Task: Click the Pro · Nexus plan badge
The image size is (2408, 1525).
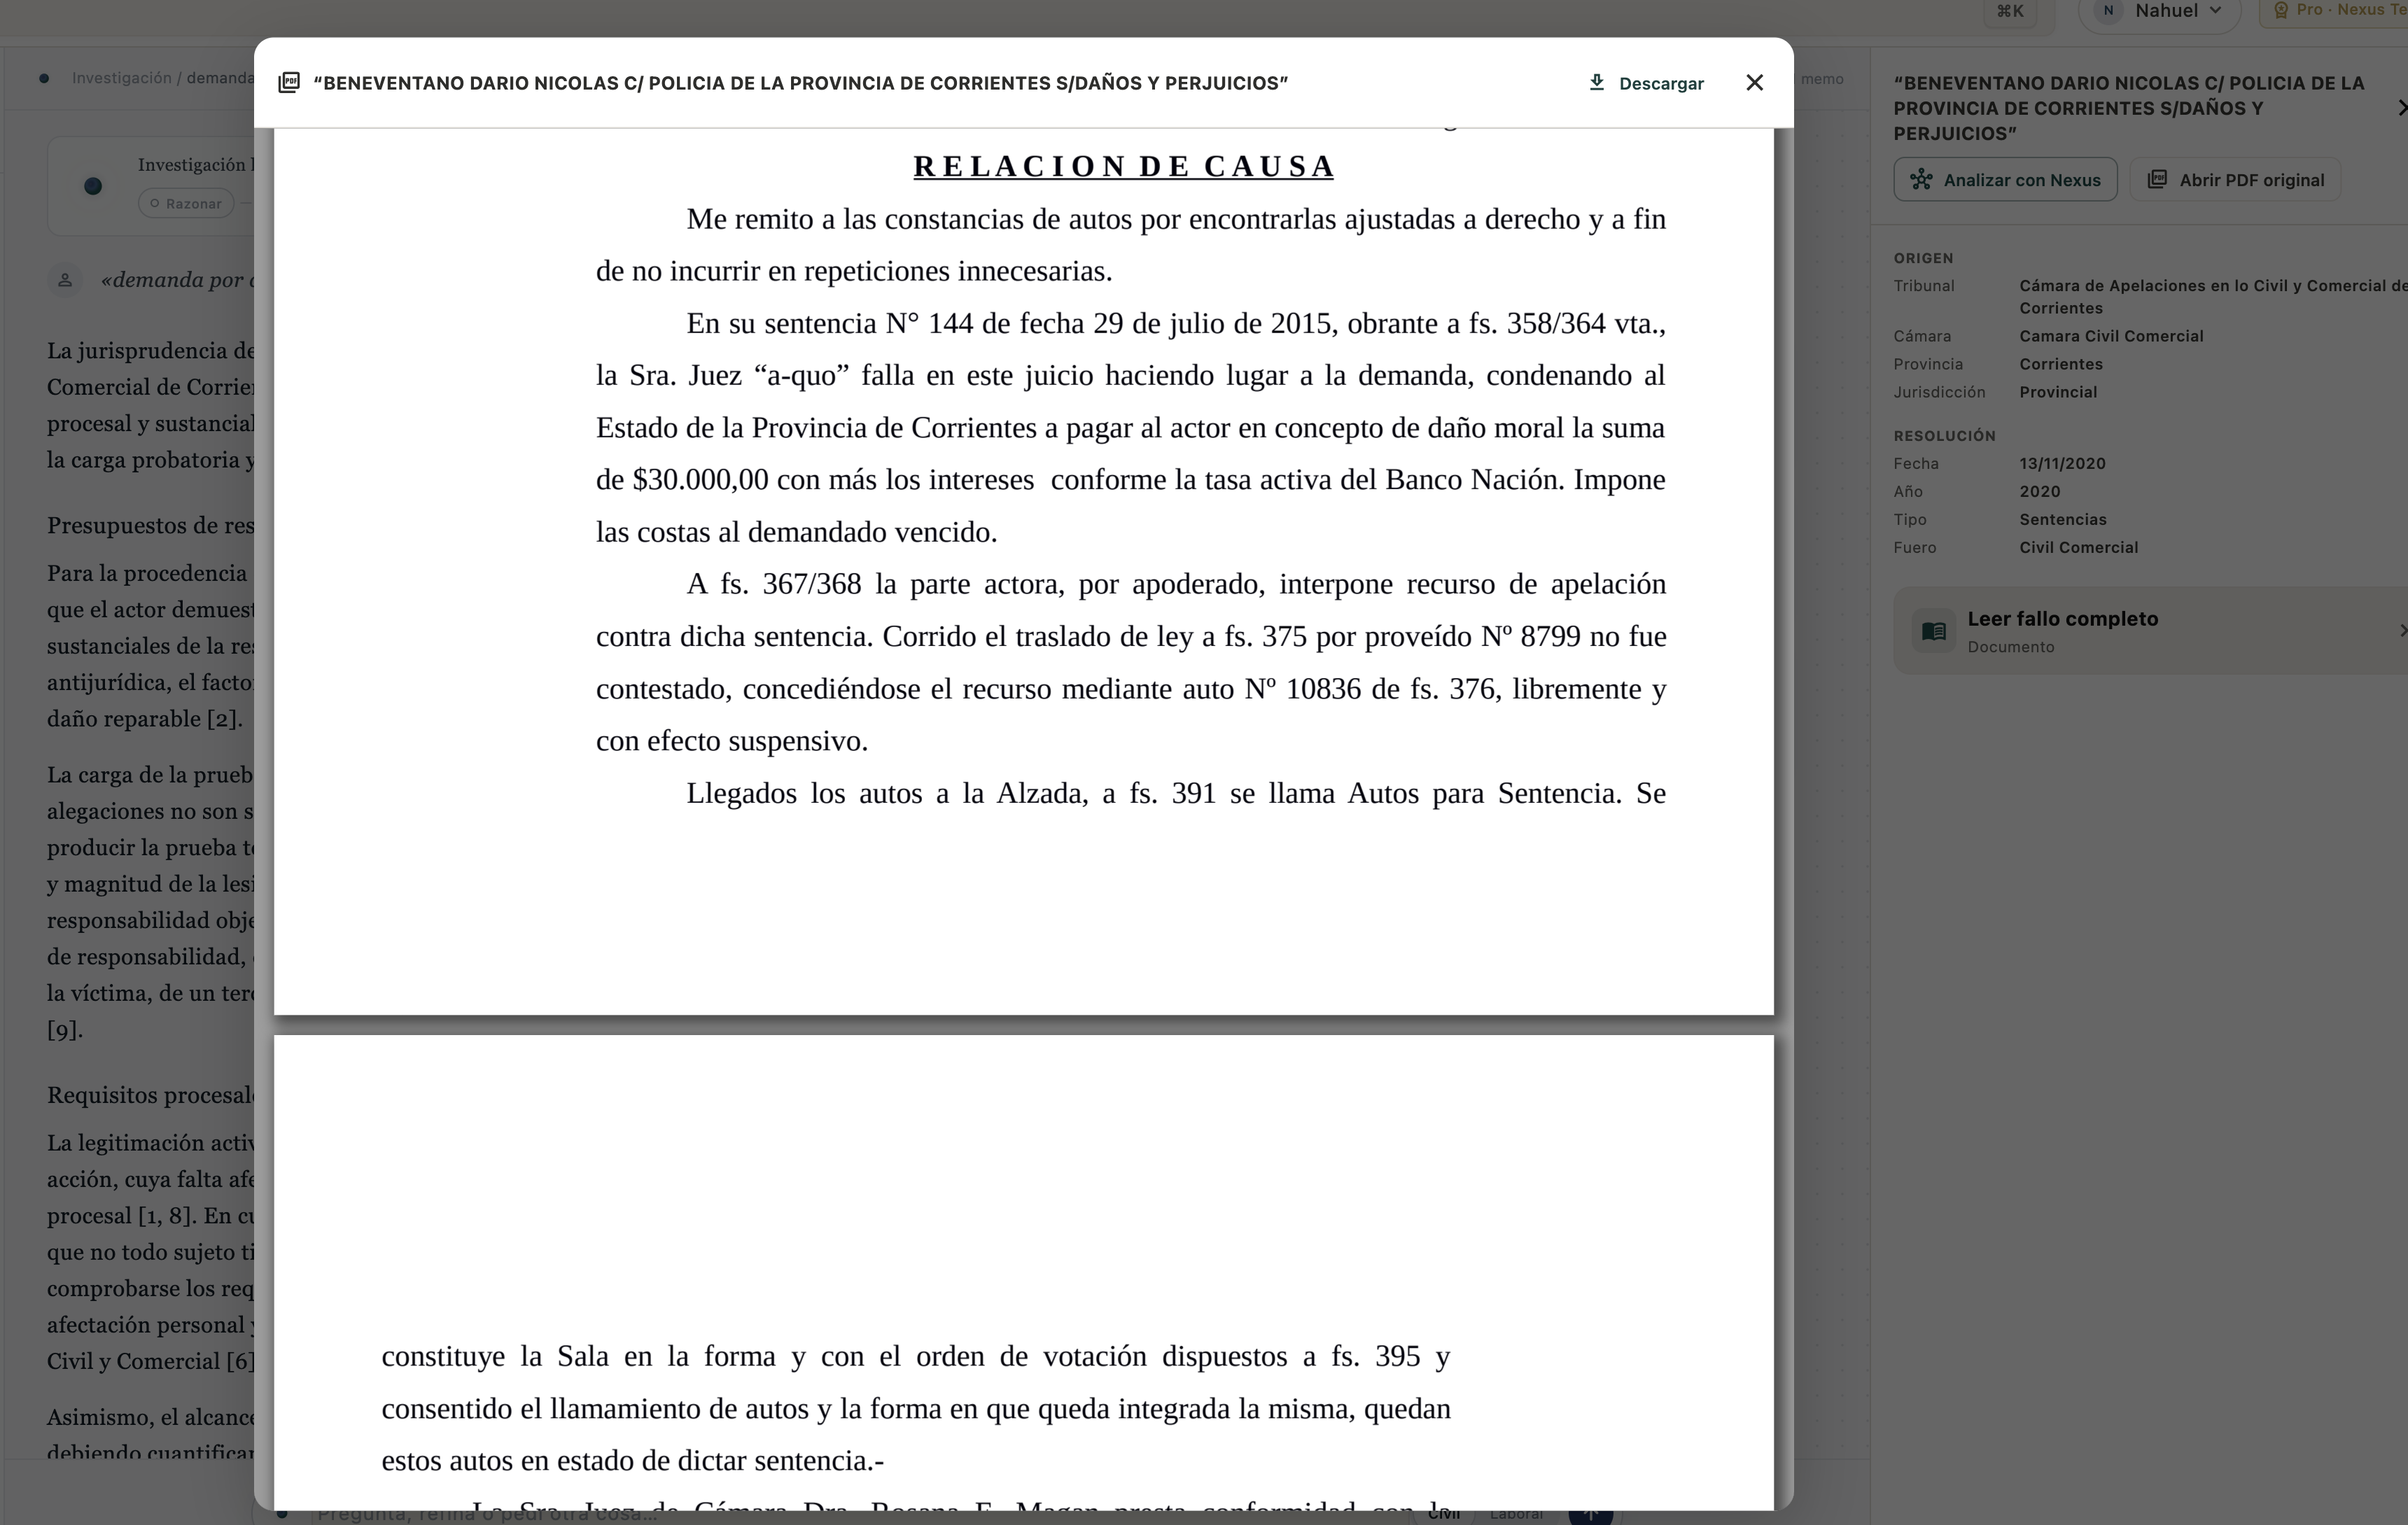Action: tap(2334, 10)
